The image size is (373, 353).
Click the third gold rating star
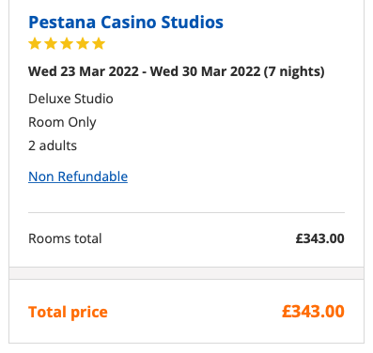pyautogui.click(x=67, y=43)
